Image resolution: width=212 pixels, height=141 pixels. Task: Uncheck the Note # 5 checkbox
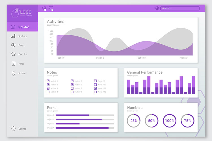click(72, 81)
